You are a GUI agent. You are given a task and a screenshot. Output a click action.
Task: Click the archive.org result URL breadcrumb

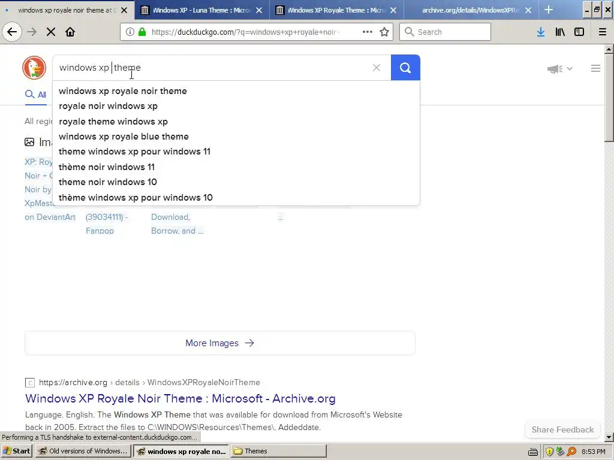(x=149, y=383)
